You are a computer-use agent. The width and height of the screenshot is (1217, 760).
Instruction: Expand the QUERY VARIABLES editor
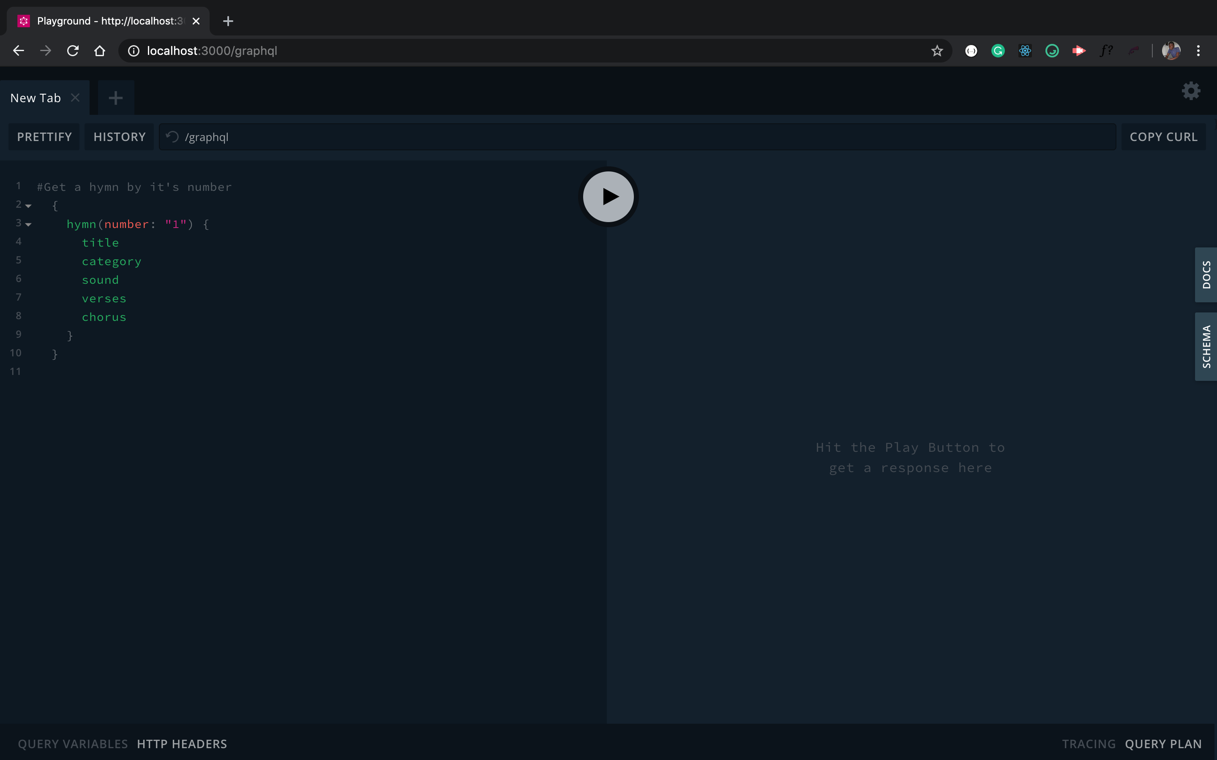(73, 744)
